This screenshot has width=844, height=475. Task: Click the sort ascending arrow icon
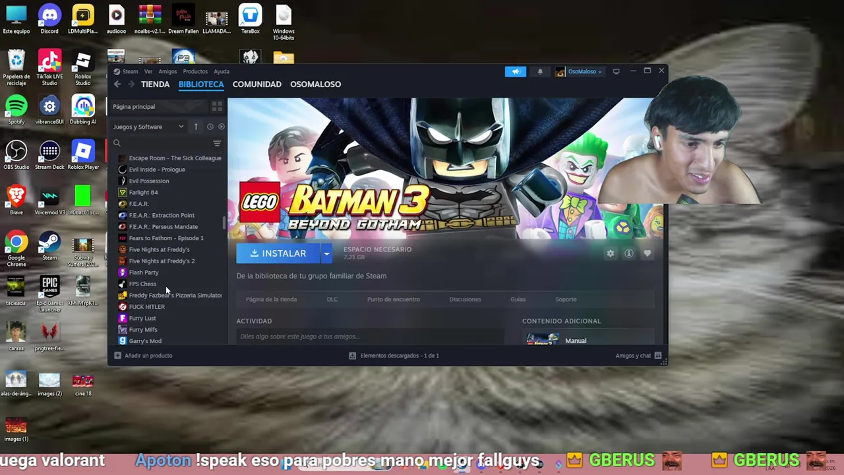[196, 127]
